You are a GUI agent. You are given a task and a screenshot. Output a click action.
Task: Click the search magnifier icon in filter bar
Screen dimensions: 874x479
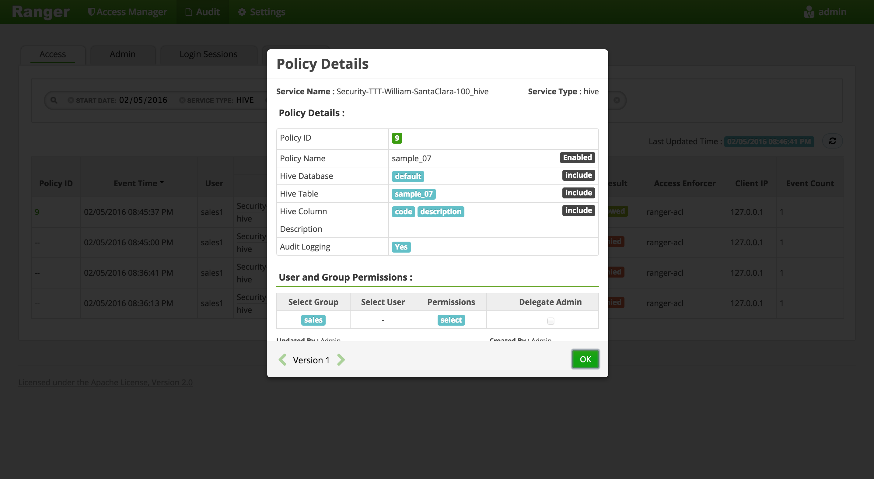[x=54, y=100]
